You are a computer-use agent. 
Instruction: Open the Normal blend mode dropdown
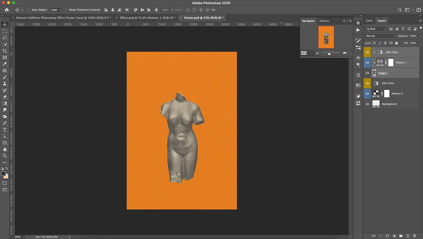pyautogui.click(x=381, y=36)
